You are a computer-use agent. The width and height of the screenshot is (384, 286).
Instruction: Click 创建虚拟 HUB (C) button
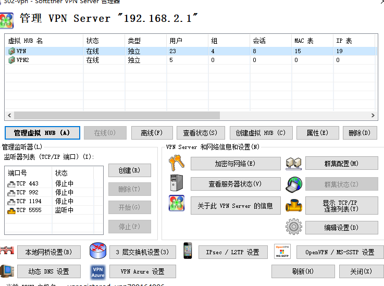[261, 133]
